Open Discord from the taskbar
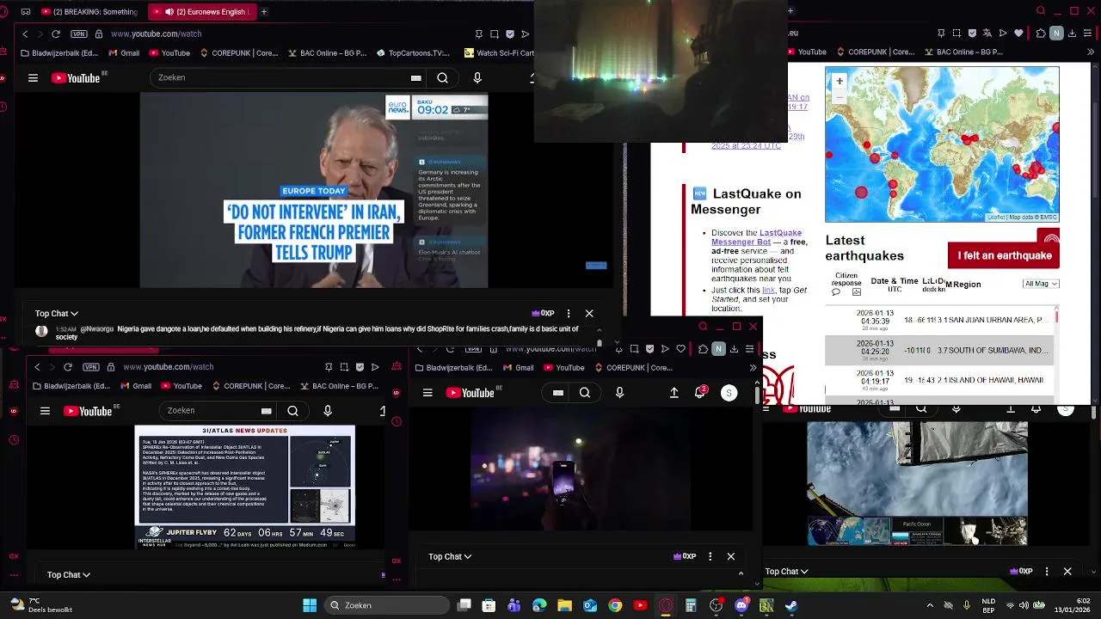Image resolution: width=1101 pixels, height=619 pixels. (x=741, y=605)
